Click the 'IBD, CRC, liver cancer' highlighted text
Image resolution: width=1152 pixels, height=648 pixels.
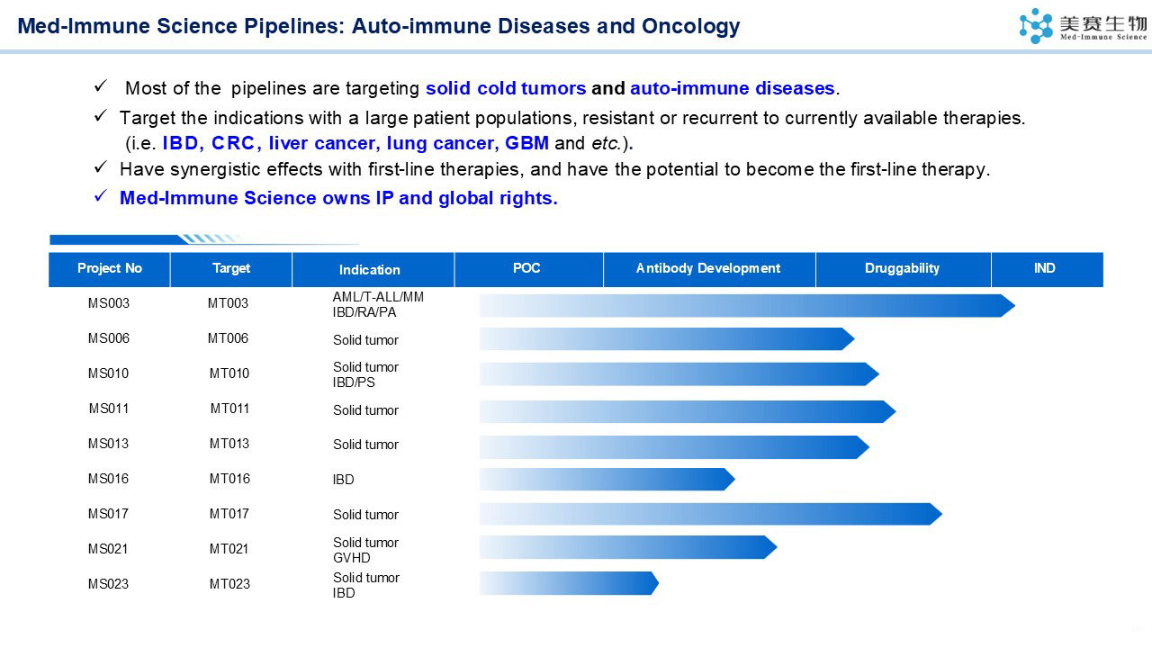(x=355, y=143)
